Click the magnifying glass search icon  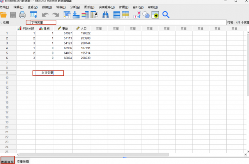coord(166,15)
